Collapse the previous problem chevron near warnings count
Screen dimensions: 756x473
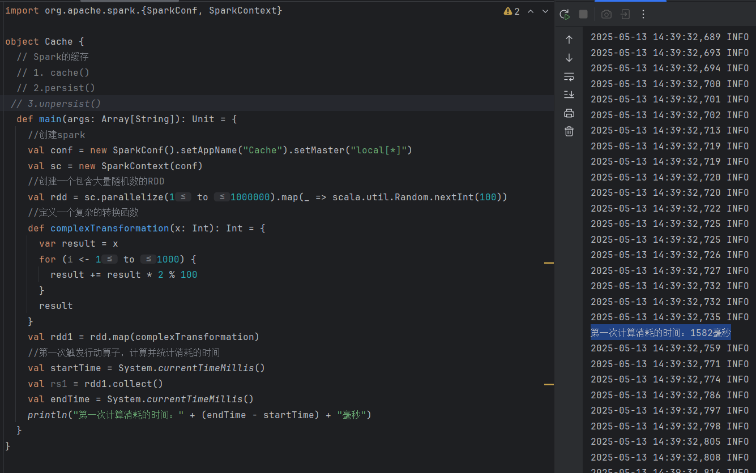pyautogui.click(x=530, y=11)
